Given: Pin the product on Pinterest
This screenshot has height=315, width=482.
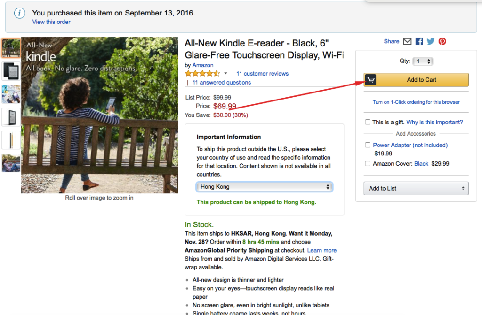Looking at the screenshot, I should (442, 41).
